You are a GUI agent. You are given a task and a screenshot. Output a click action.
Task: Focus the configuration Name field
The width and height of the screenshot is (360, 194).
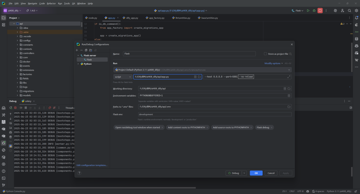click(189, 54)
